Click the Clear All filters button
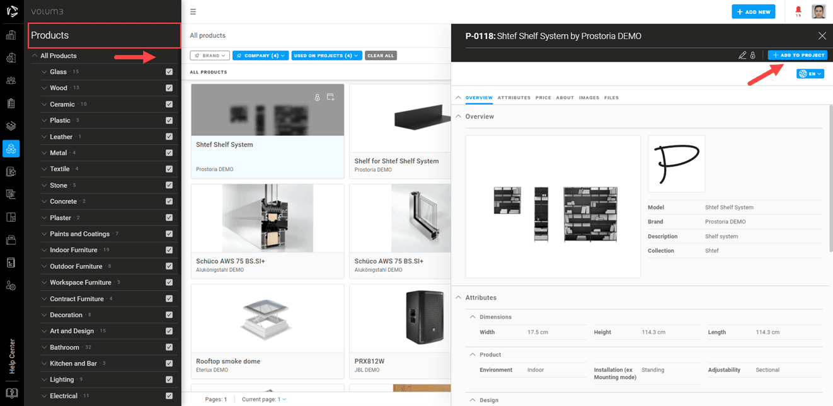The height and width of the screenshot is (406, 833). pyautogui.click(x=381, y=55)
